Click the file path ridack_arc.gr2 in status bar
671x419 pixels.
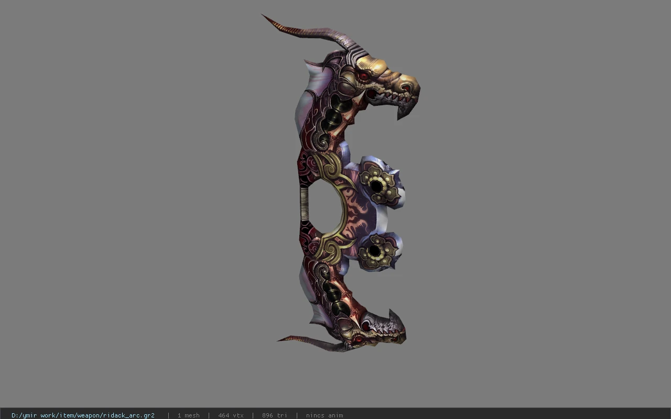pos(83,415)
